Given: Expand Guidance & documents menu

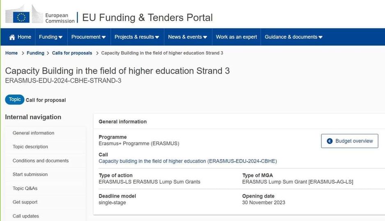Looking at the screenshot, I should [293, 37].
